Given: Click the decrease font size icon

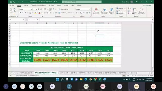Looking at the screenshot, I should coord(41,9).
